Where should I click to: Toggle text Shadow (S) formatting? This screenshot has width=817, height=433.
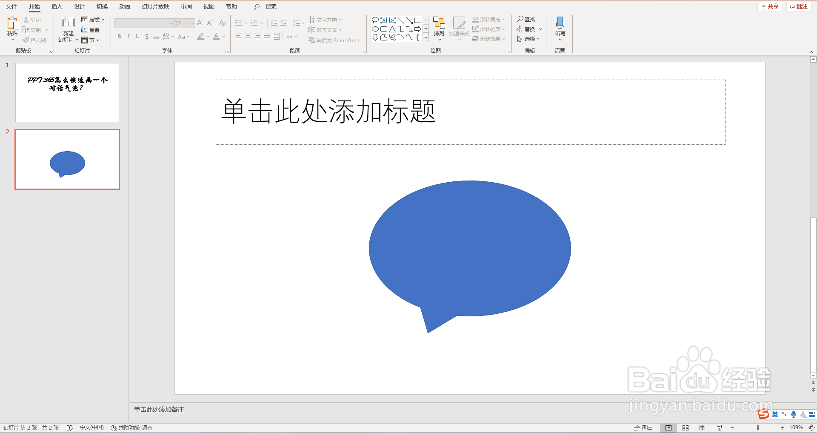(147, 37)
